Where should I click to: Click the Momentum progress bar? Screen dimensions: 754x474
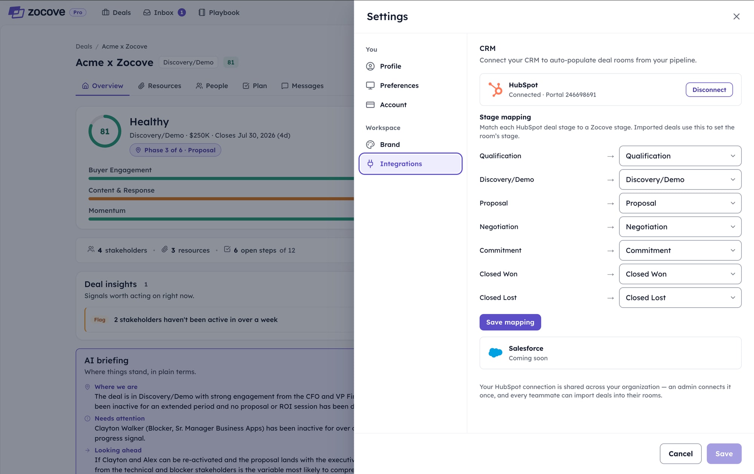(x=221, y=219)
